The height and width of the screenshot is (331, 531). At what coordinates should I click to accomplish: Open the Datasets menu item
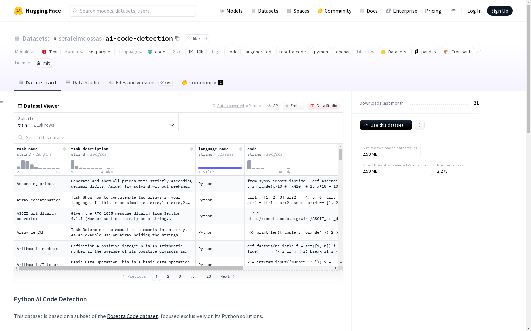tap(265, 11)
